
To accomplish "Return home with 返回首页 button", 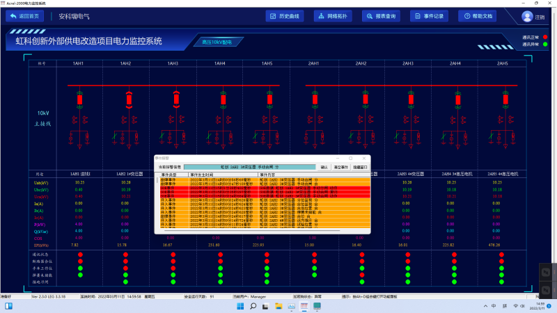I will click(x=24, y=16).
